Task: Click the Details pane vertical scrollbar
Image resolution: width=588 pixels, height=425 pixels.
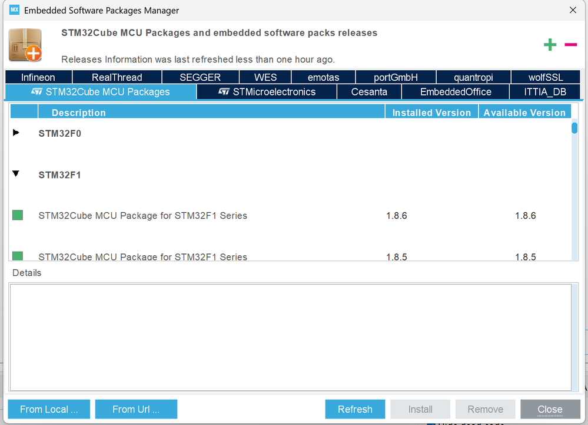Action: tap(575, 337)
